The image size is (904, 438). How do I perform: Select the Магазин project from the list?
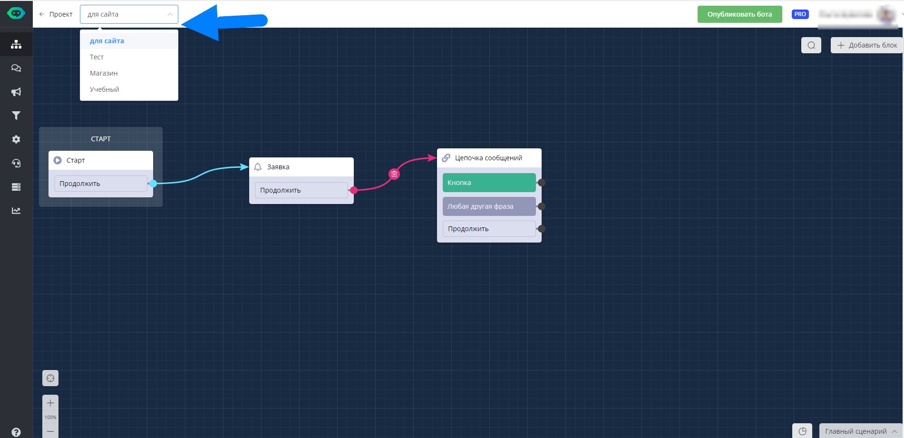pos(104,73)
